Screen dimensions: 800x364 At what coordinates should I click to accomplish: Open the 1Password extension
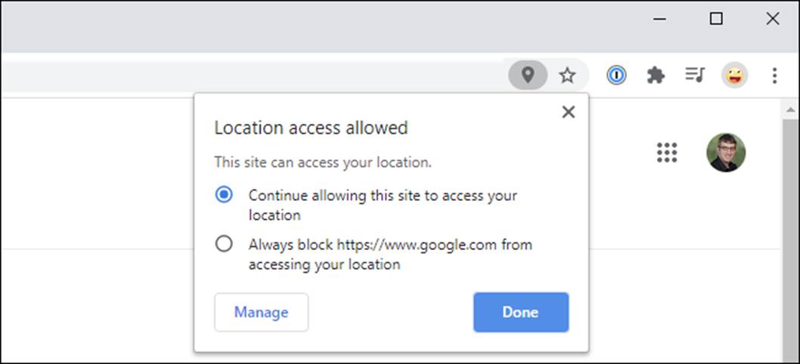[x=616, y=75]
